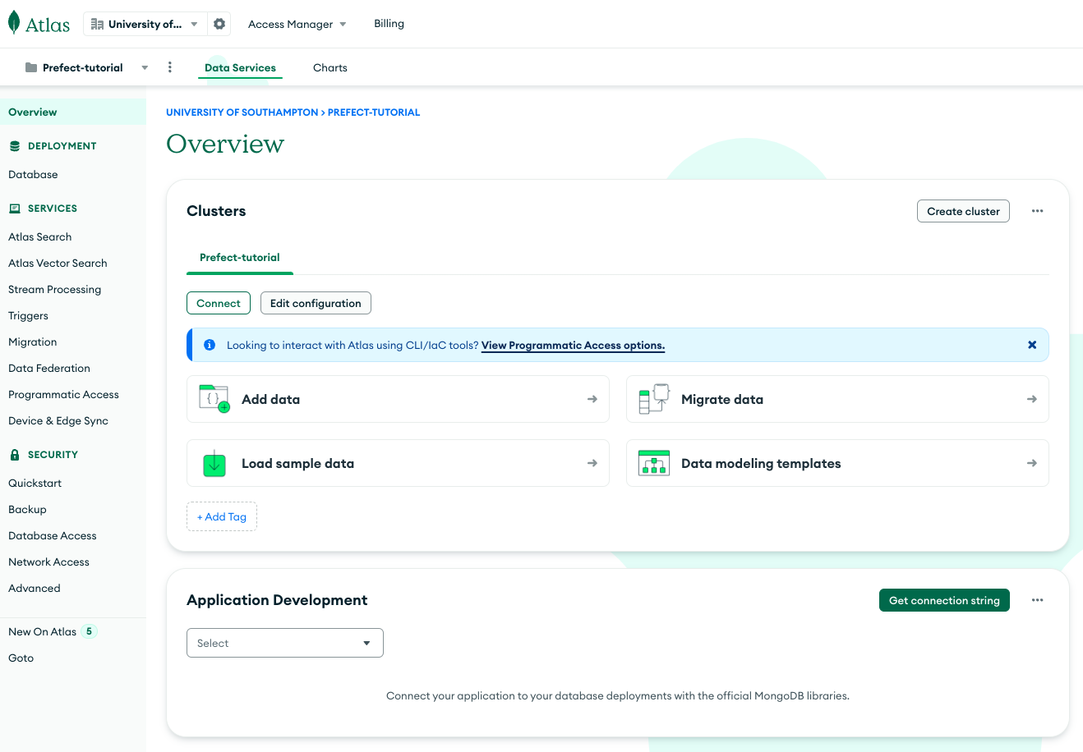This screenshot has height=752, width=1083.
Task: Open Network Access in sidebar
Action: point(48,562)
